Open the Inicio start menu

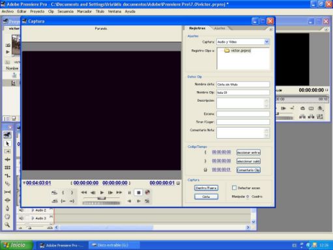pos(16,245)
